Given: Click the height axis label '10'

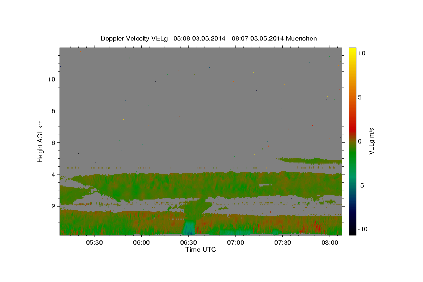Looking at the screenshot, I should 51,79.
